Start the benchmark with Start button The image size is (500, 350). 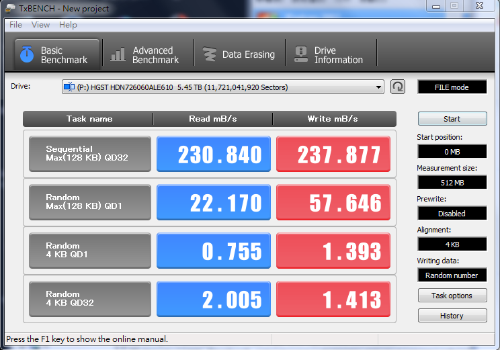[452, 119]
